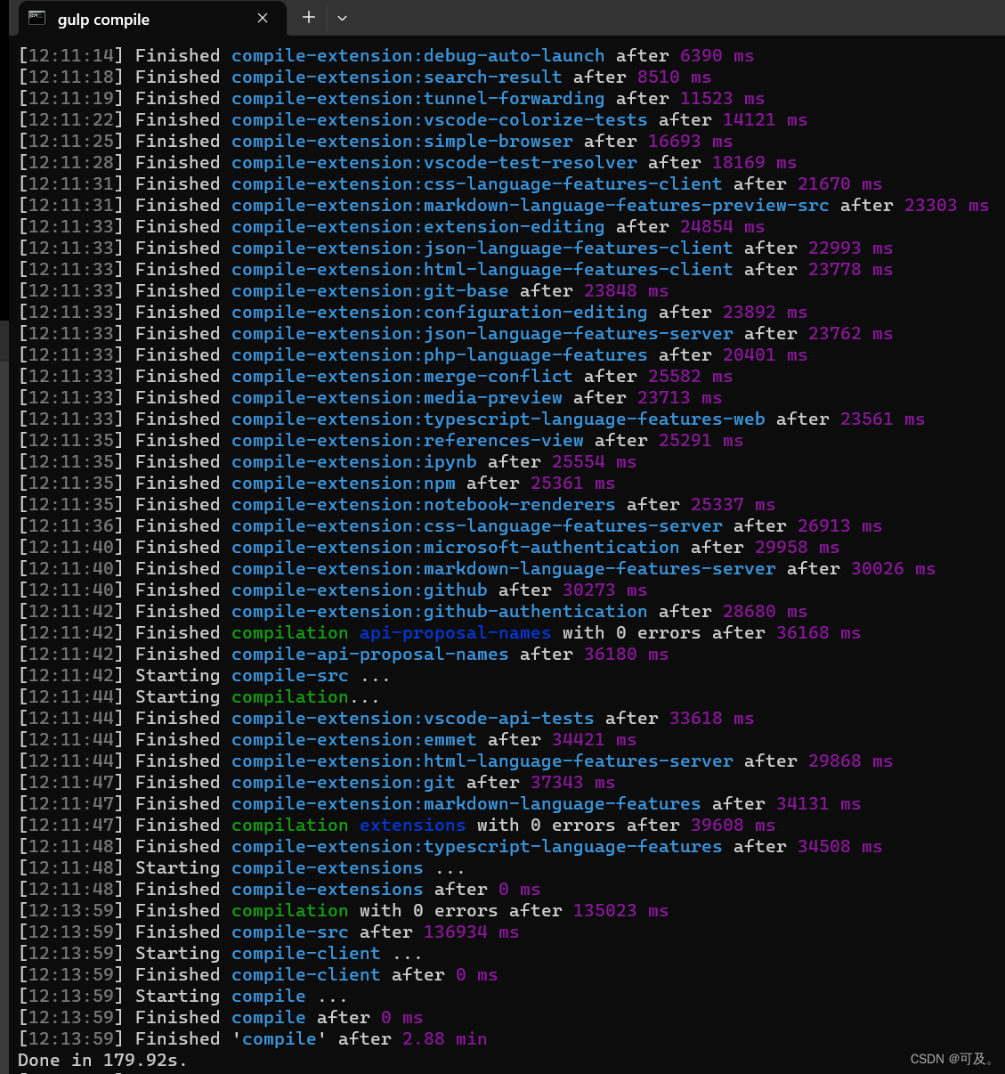
Task: Click 'compile-extension:typescript-language-features' after 34508
Action: [x=476, y=847]
